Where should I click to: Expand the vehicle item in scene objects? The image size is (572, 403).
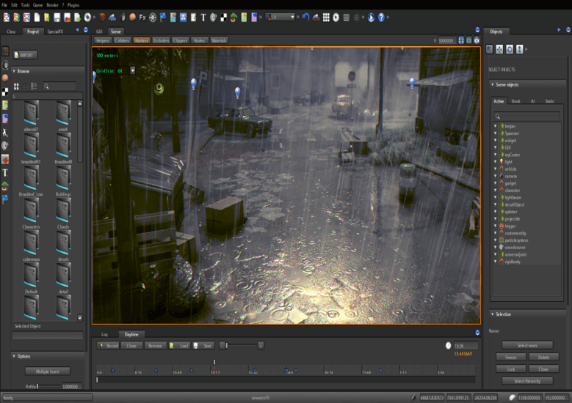point(496,169)
